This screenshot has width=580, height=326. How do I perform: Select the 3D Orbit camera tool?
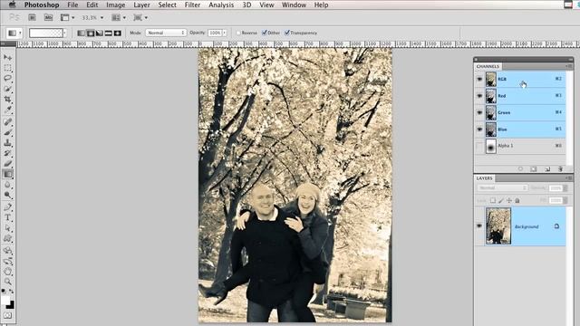[x=8, y=261]
